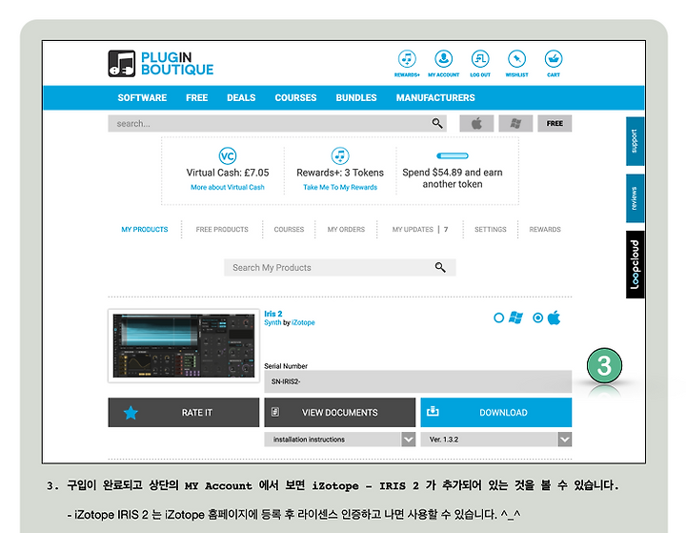Image resolution: width=686 pixels, height=533 pixels.
Task: Switch to My Products tab
Action: click(145, 229)
